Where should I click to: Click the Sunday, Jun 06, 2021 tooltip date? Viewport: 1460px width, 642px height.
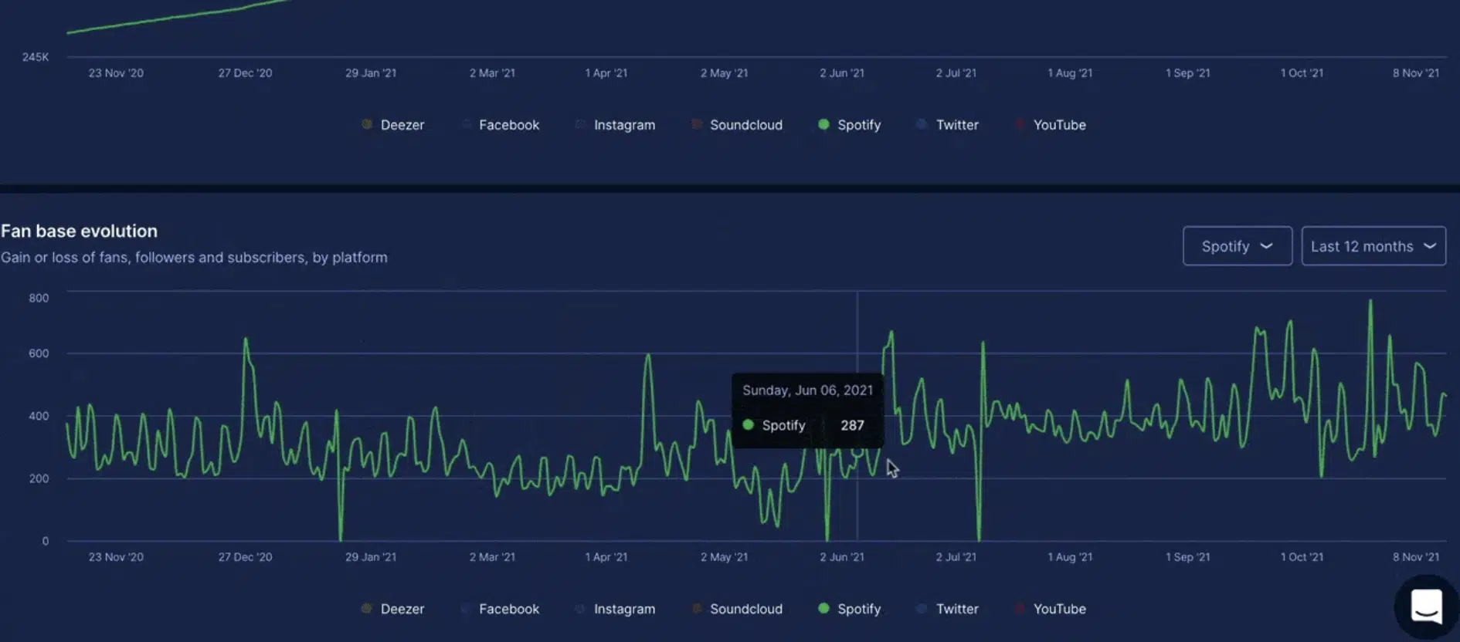tap(807, 390)
